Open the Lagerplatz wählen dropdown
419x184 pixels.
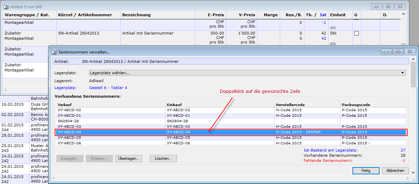coord(402,73)
